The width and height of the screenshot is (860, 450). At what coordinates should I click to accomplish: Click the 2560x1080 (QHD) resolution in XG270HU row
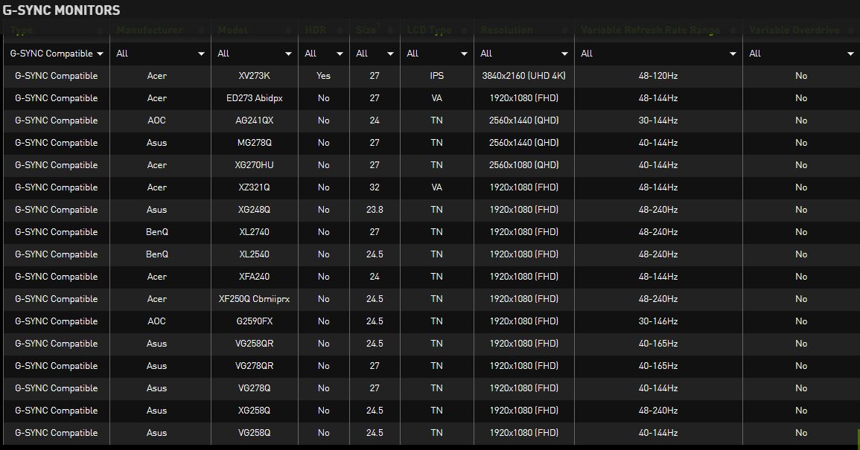tap(523, 165)
